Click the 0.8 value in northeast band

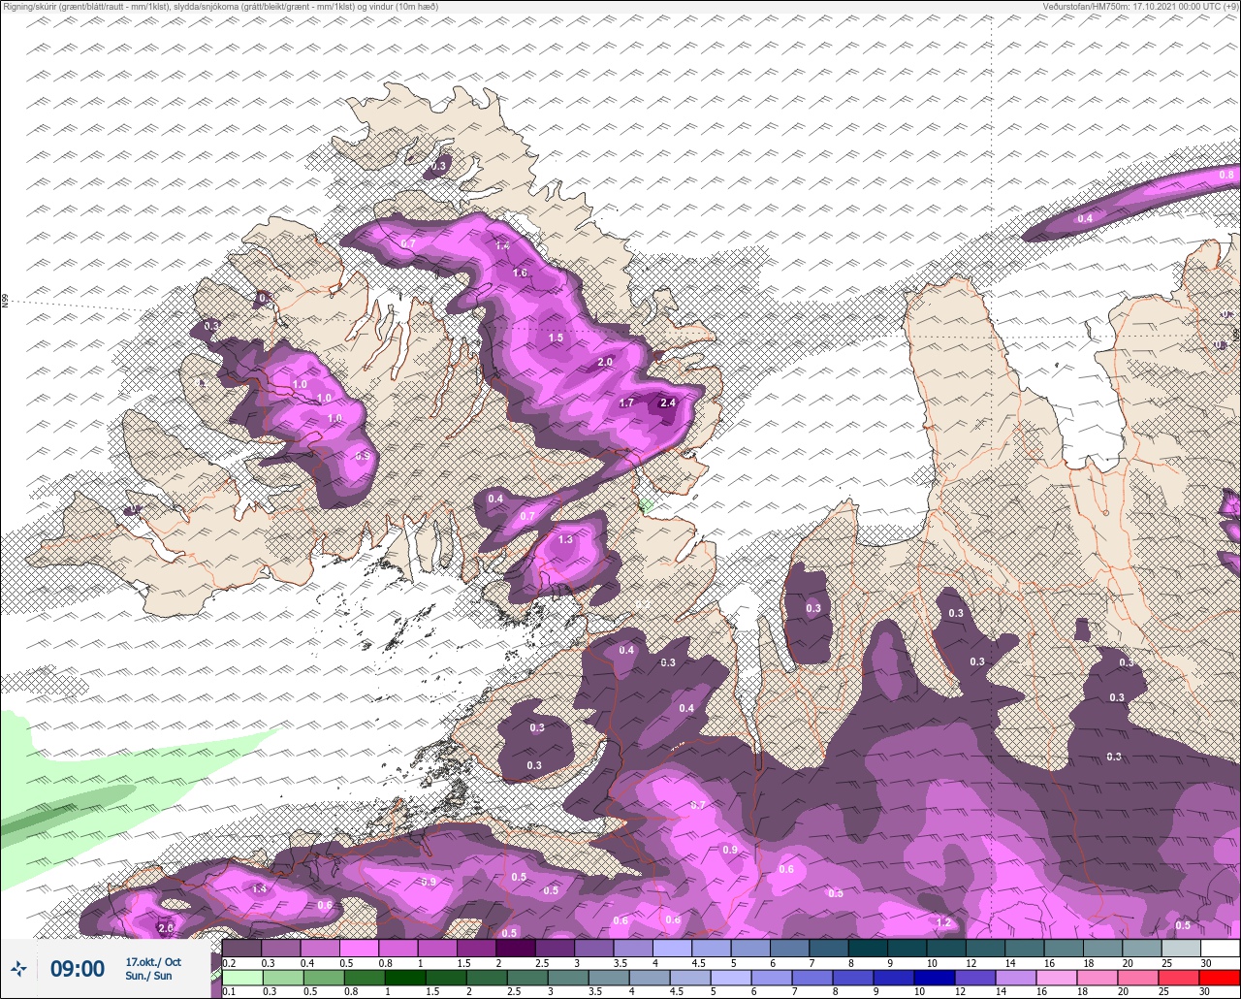click(x=1226, y=175)
